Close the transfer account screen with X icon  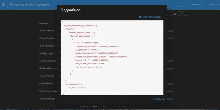click(3, 4)
